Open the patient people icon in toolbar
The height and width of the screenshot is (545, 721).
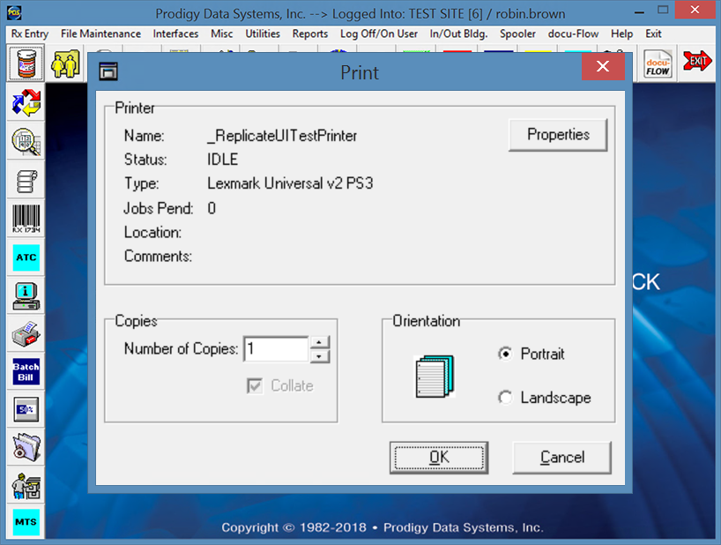click(x=67, y=64)
